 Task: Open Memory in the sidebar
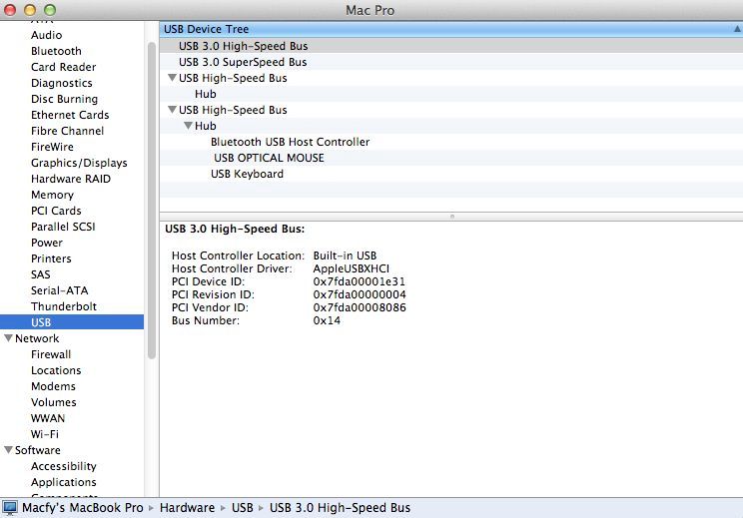coord(52,195)
